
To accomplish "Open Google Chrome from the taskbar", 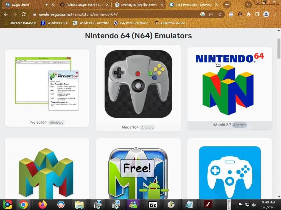I will pyautogui.click(x=24, y=205).
